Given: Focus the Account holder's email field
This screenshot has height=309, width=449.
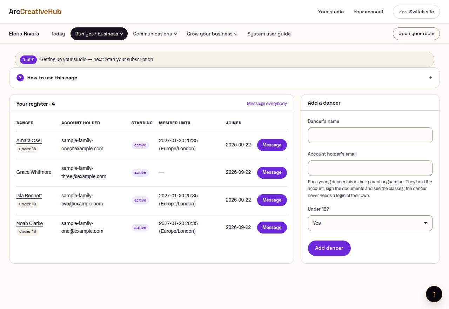Looking at the screenshot, I should click(x=370, y=168).
